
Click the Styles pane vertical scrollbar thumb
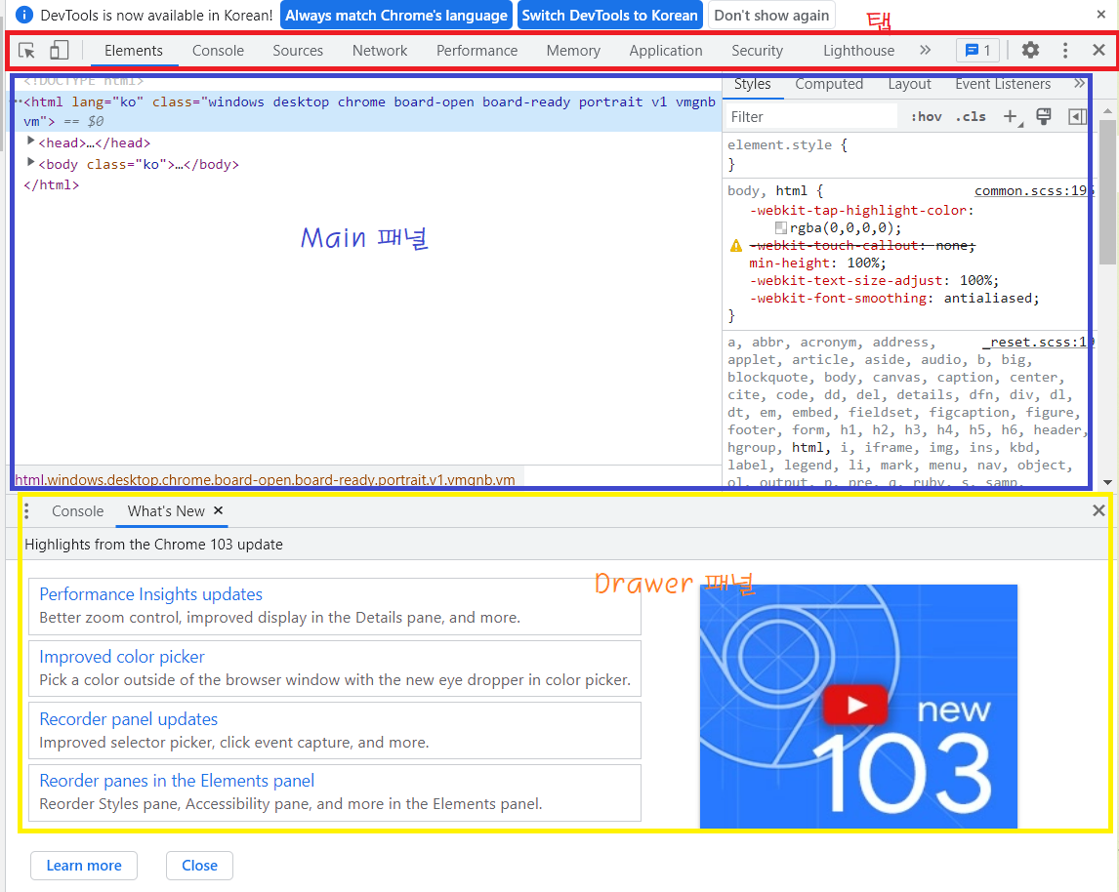pos(1107,192)
